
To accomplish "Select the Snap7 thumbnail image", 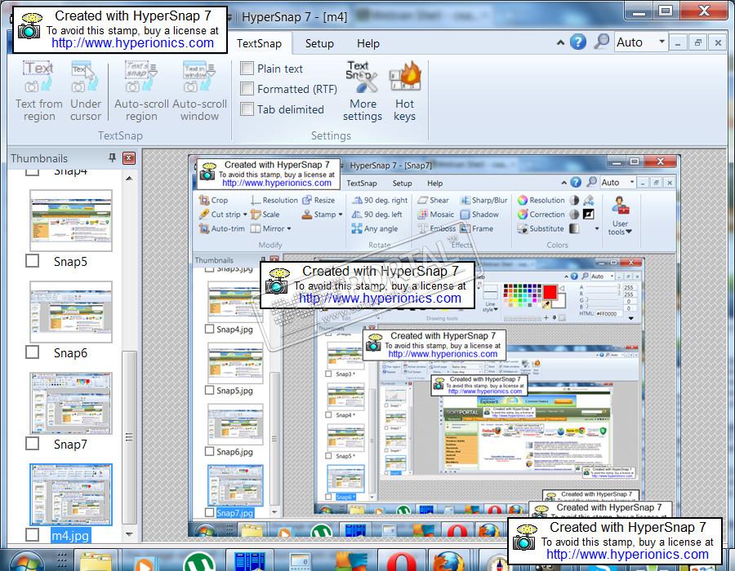I will pyautogui.click(x=71, y=403).
